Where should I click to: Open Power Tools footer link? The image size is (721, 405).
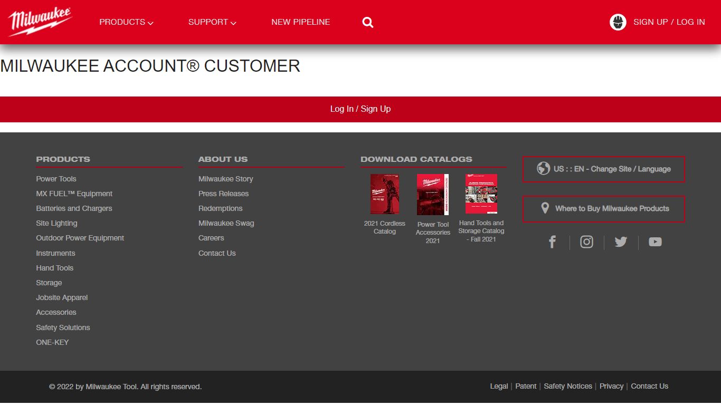[56, 179]
